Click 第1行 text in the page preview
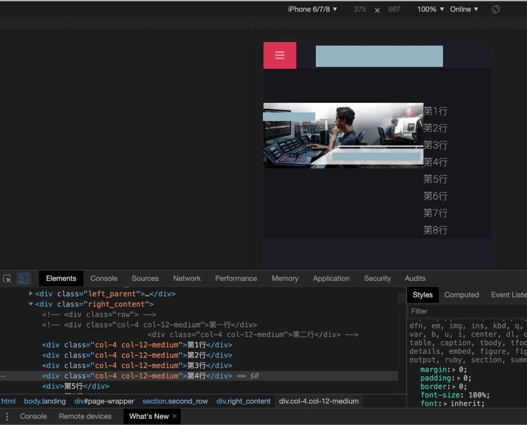The width and height of the screenshot is (527, 425). click(435, 111)
